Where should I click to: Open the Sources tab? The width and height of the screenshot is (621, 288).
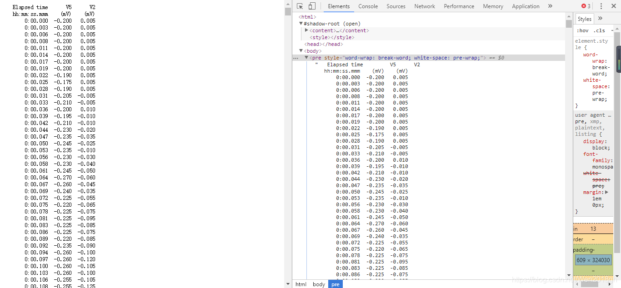pyautogui.click(x=396, y=6)
